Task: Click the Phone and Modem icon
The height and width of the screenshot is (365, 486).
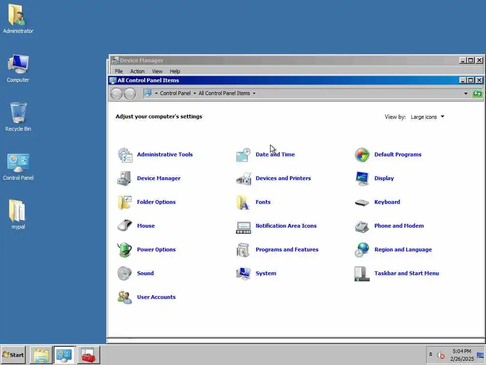Action: pyautogui.click(x=362, y=227)
